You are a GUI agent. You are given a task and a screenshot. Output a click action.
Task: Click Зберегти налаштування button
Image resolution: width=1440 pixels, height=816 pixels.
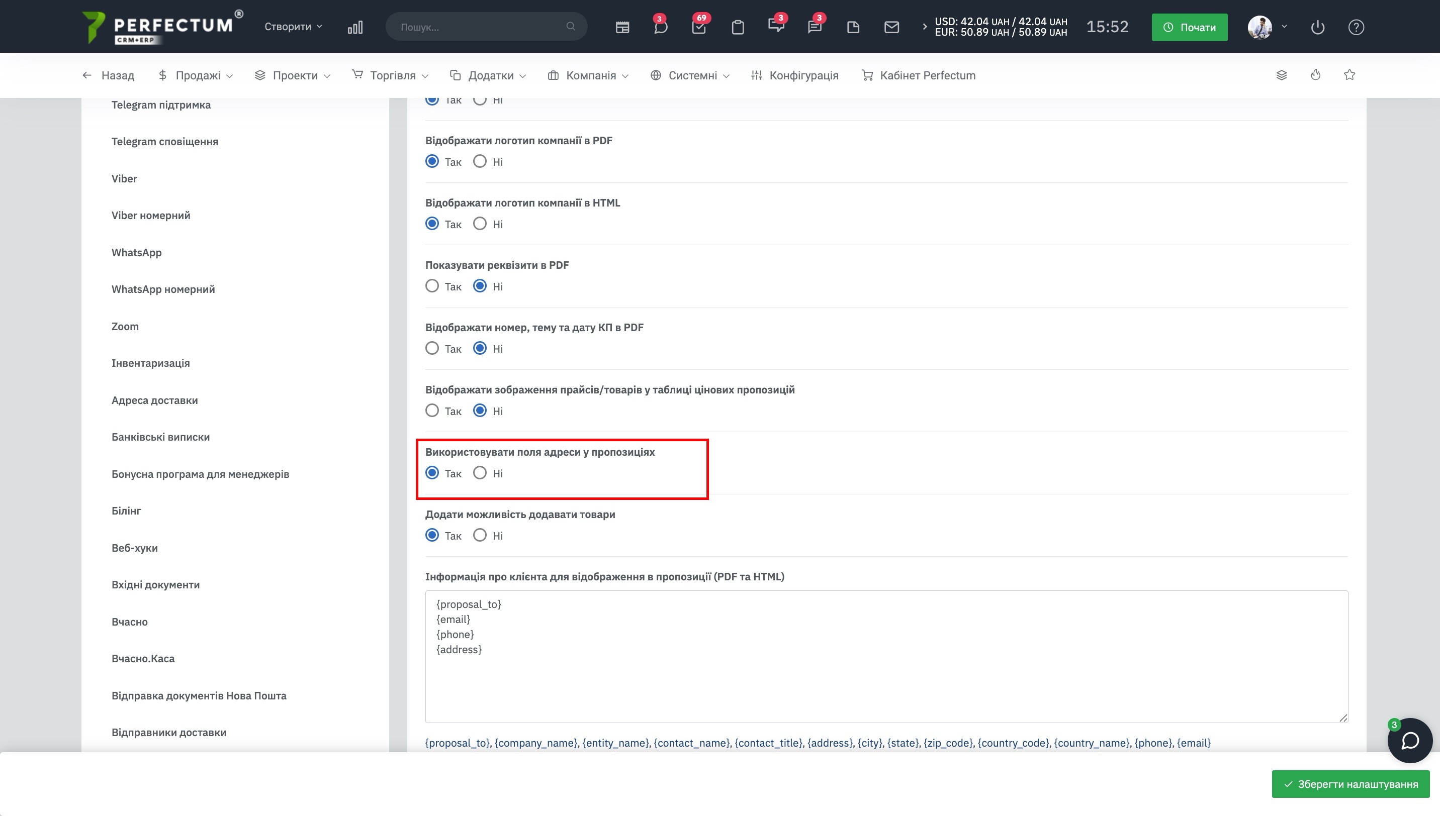pos(1351,783)
